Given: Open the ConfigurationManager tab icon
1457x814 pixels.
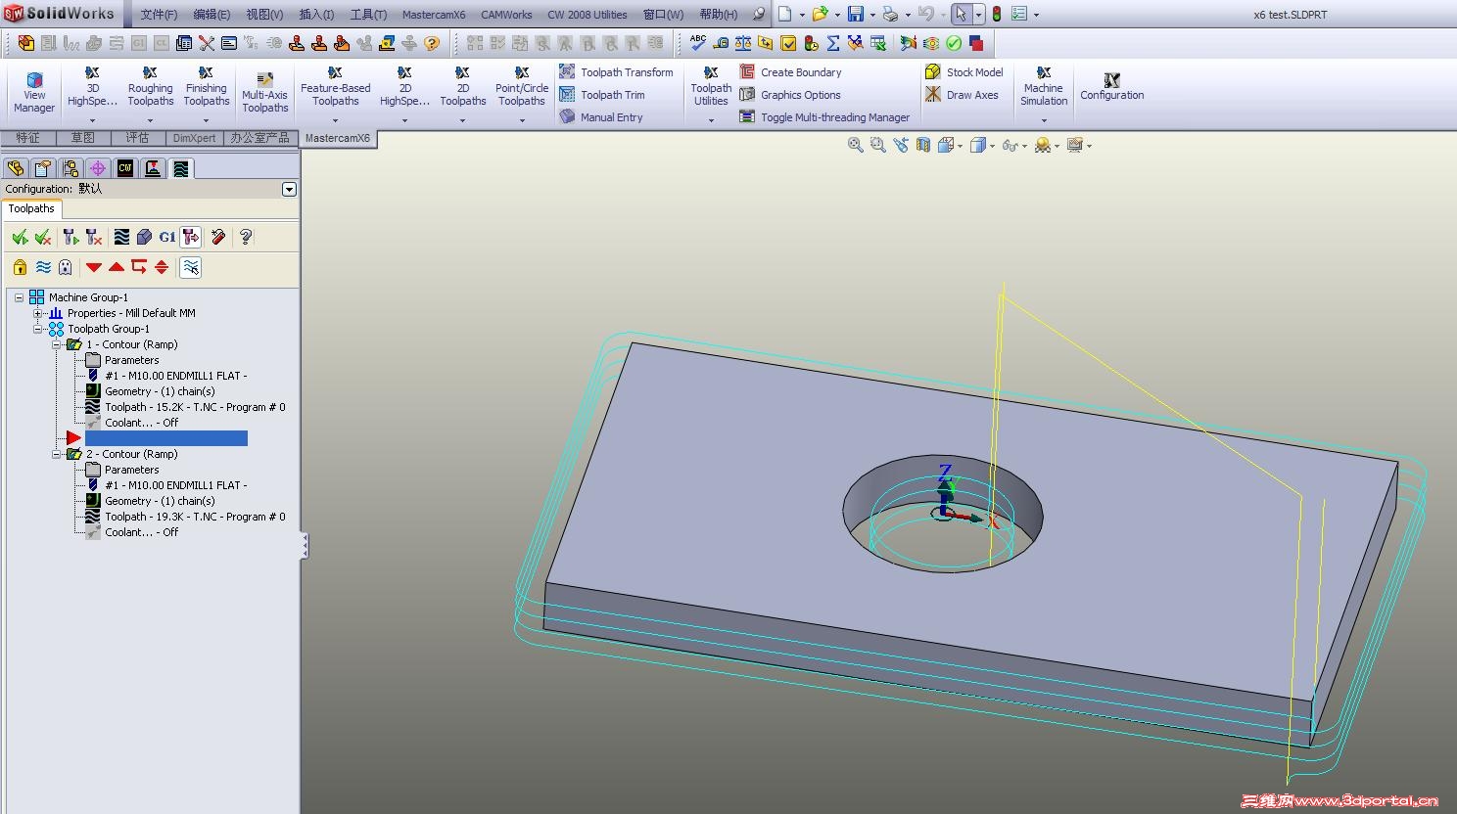Looking at the screenshot, I should 70,168.
